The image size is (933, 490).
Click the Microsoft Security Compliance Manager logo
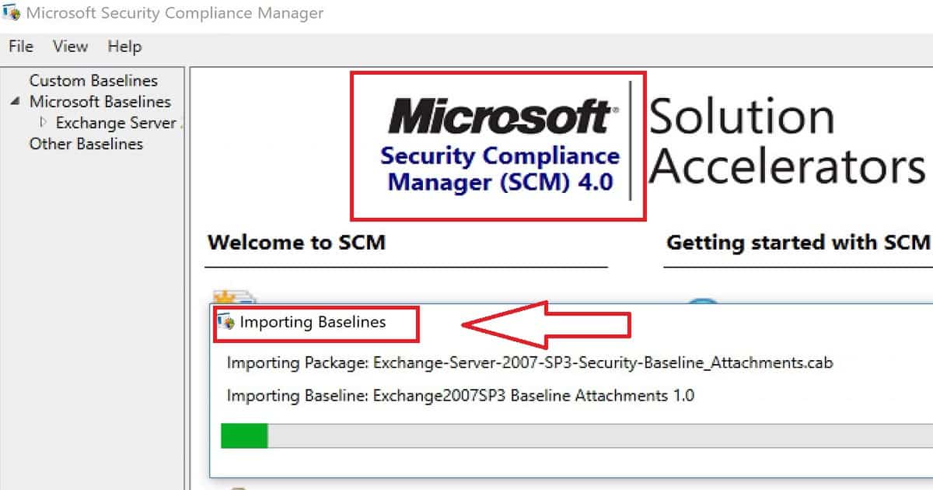pos(498,146)
